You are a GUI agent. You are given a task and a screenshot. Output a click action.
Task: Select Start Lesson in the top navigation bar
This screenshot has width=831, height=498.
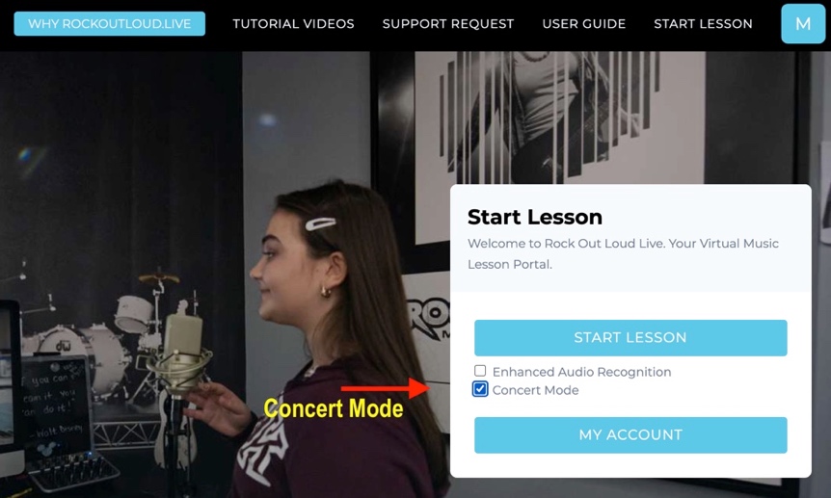click(x=703, y=24)
